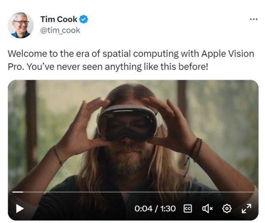Open the three-dot more options menu

click(x=253, y=19)
